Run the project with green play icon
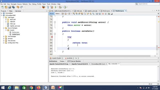The height and width of the screenshot is (90, 160). (x=55, y=7)
